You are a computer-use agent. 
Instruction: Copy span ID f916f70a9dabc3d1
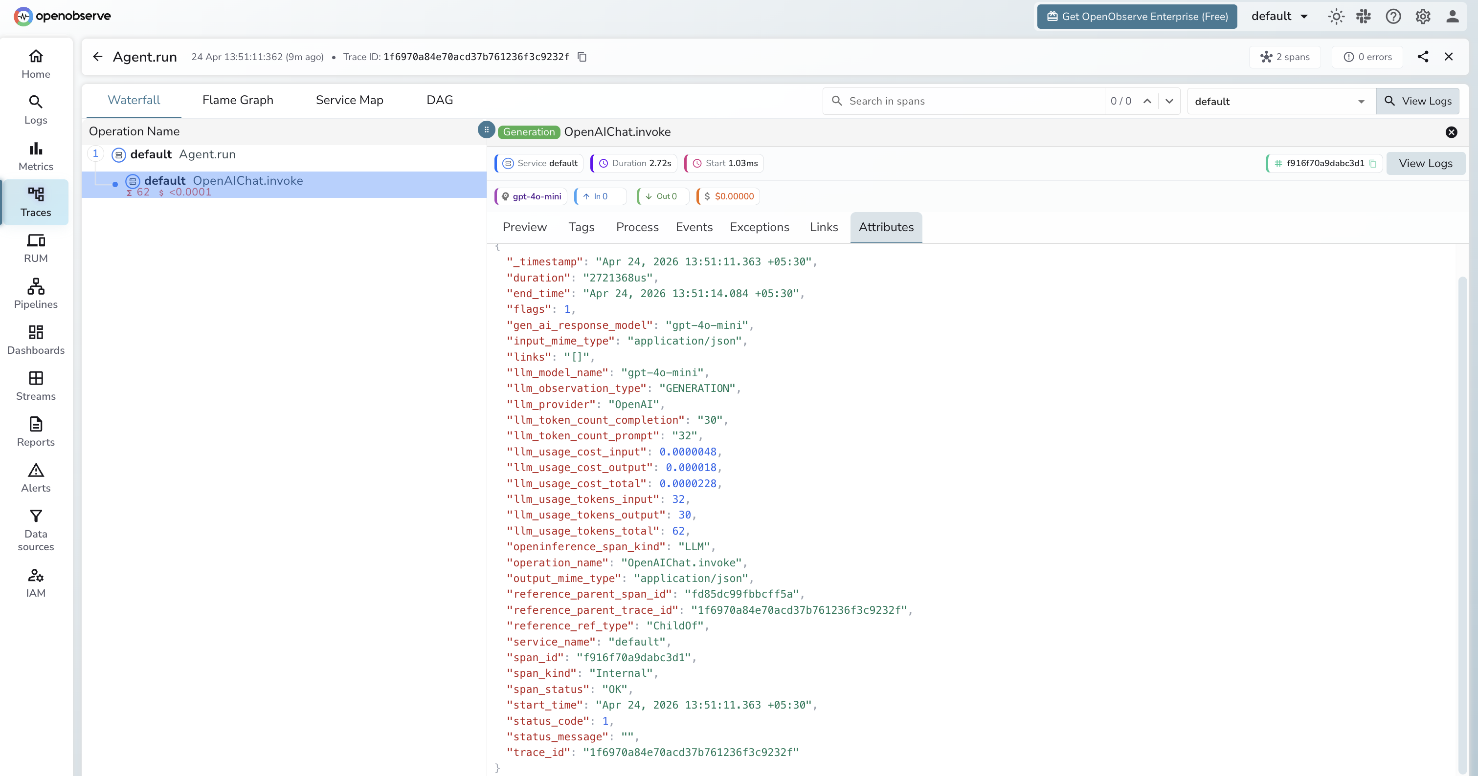coord(1373,163)
